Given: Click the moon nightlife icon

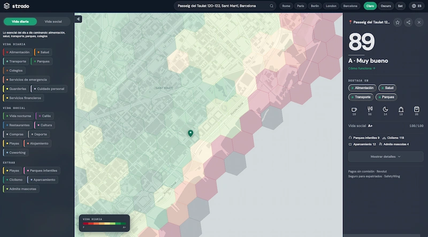Looking at the screenshot, I should 385,109.
